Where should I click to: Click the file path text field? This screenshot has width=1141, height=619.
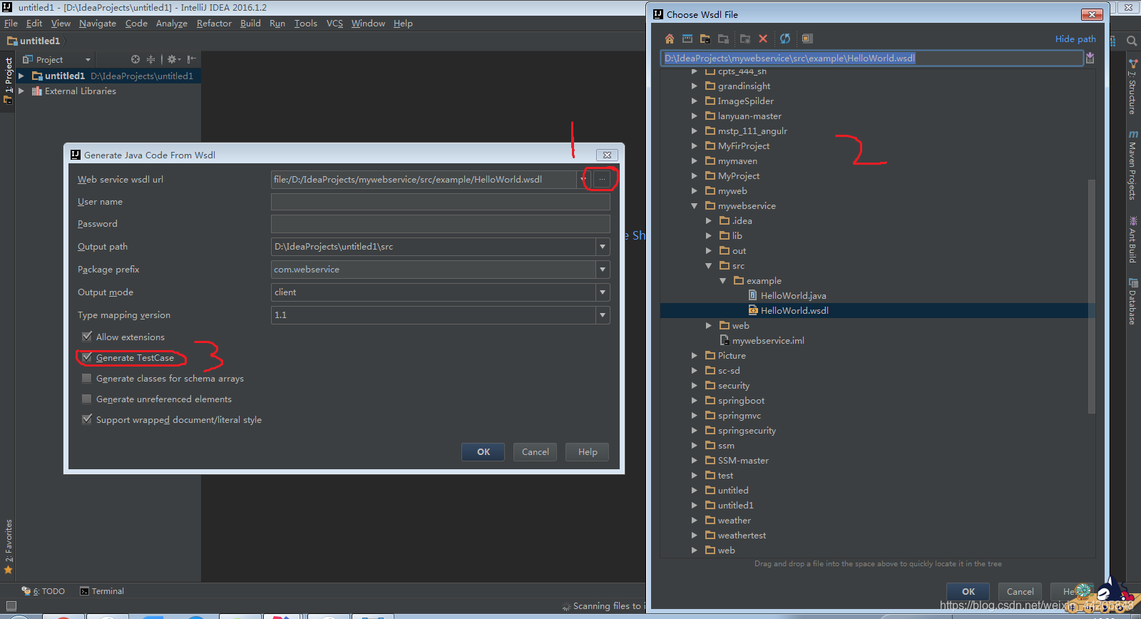tap(872, 58)
